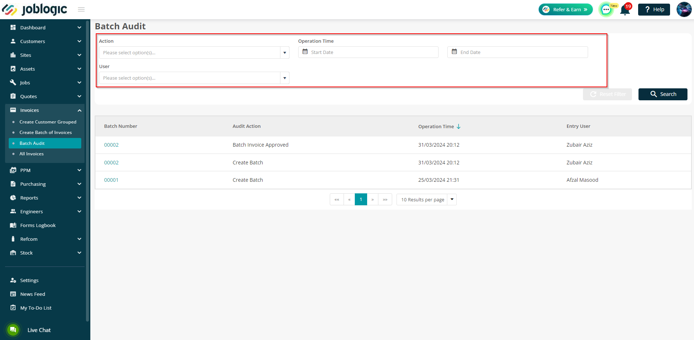Open the Live Chat bubble icon
The height and width of the screenshot is (340, 694).
click(x=13, y=330)
